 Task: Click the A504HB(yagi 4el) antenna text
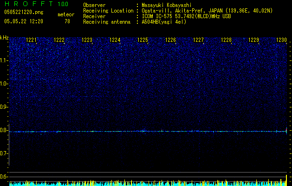click(x=164, y=22)
